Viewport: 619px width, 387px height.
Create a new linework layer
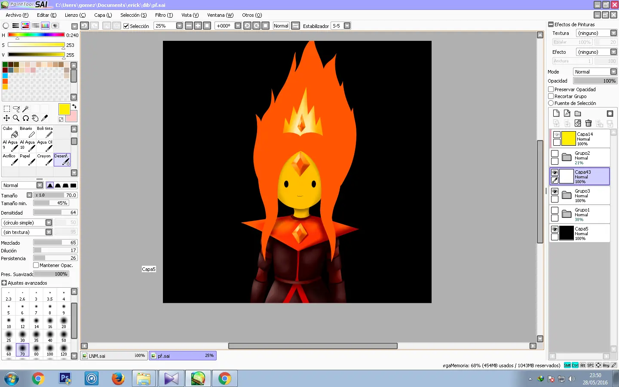click(567, 114)
